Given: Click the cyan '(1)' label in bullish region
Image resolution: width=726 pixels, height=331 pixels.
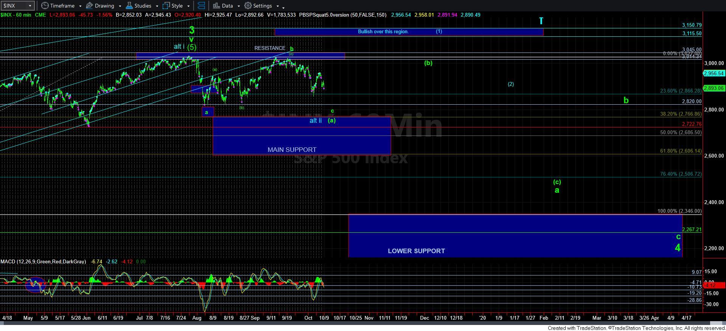Looking at the screenshot, I should [x=439, y=31].
